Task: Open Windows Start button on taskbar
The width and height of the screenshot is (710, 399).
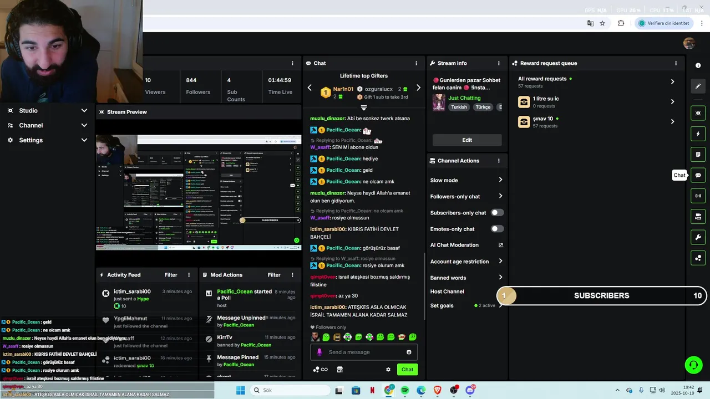Action: tap(240, 390)
